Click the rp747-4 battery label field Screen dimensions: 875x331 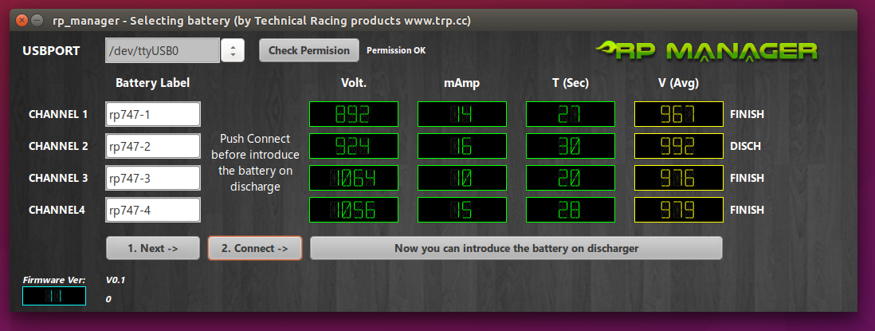(153, 210)
